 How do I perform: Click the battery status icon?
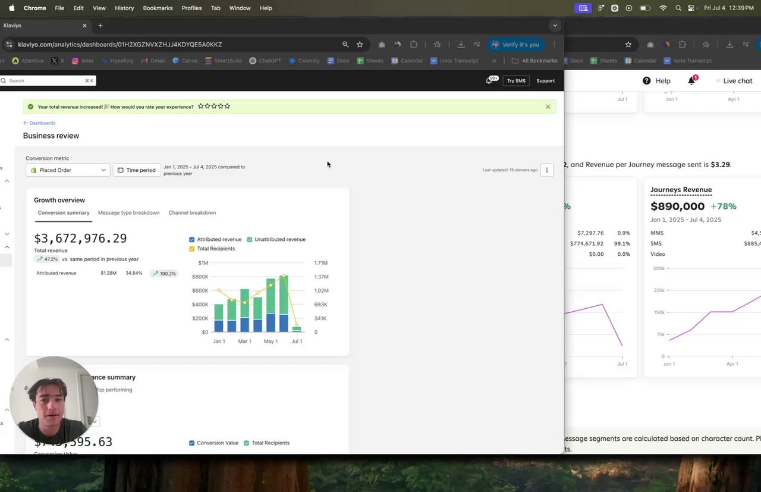(x=645, y=8)
